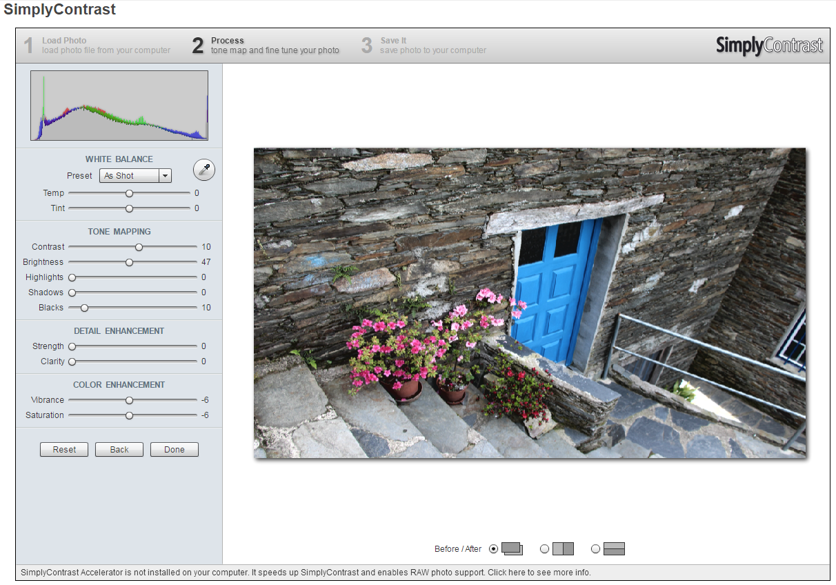836x585 pixels.
Task: Click the Saturation slider handle
Action: pyautogui.click(x=129, y=415)
